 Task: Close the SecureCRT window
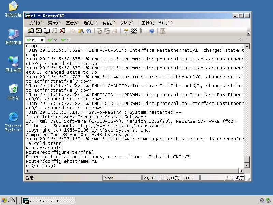point(247,16)
